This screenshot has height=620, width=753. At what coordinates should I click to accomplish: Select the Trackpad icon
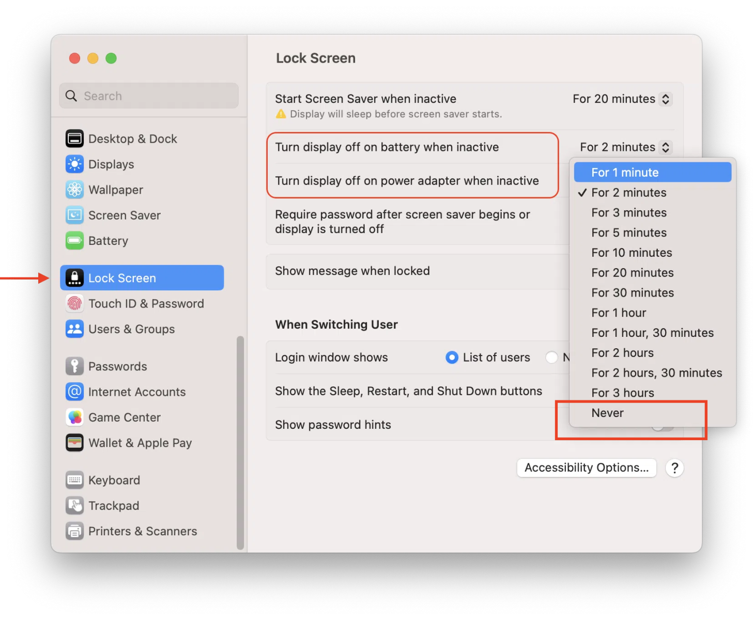[74, 505]
